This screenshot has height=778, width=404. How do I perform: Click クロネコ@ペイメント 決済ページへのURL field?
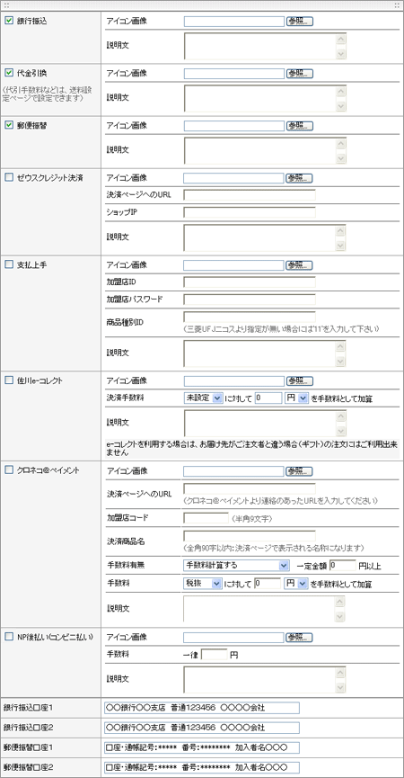pyautogui.click(x=250, y=488)
